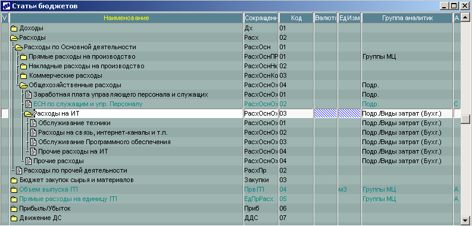Screen dimensions: 472x226
Task: Maximize the Статьи бюджетов window
Action: (454, 5)
